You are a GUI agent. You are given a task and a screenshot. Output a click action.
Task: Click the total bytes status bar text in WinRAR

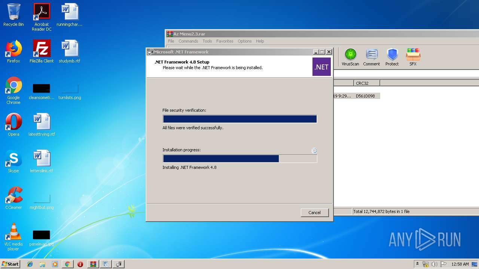coord(381,211)
